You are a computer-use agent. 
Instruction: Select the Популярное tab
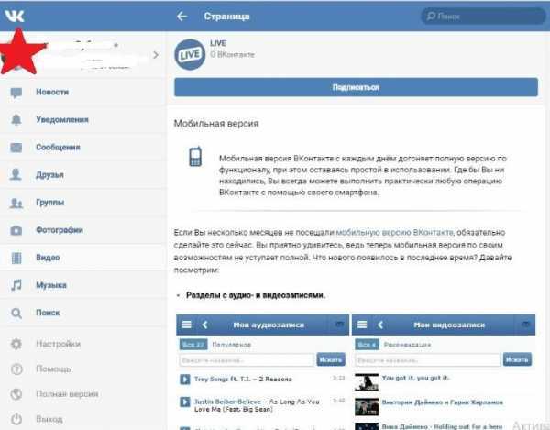coord(232,345)
